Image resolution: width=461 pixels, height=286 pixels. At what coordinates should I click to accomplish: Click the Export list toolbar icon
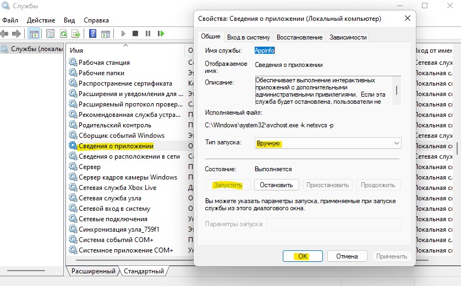(x=76, y=33)
